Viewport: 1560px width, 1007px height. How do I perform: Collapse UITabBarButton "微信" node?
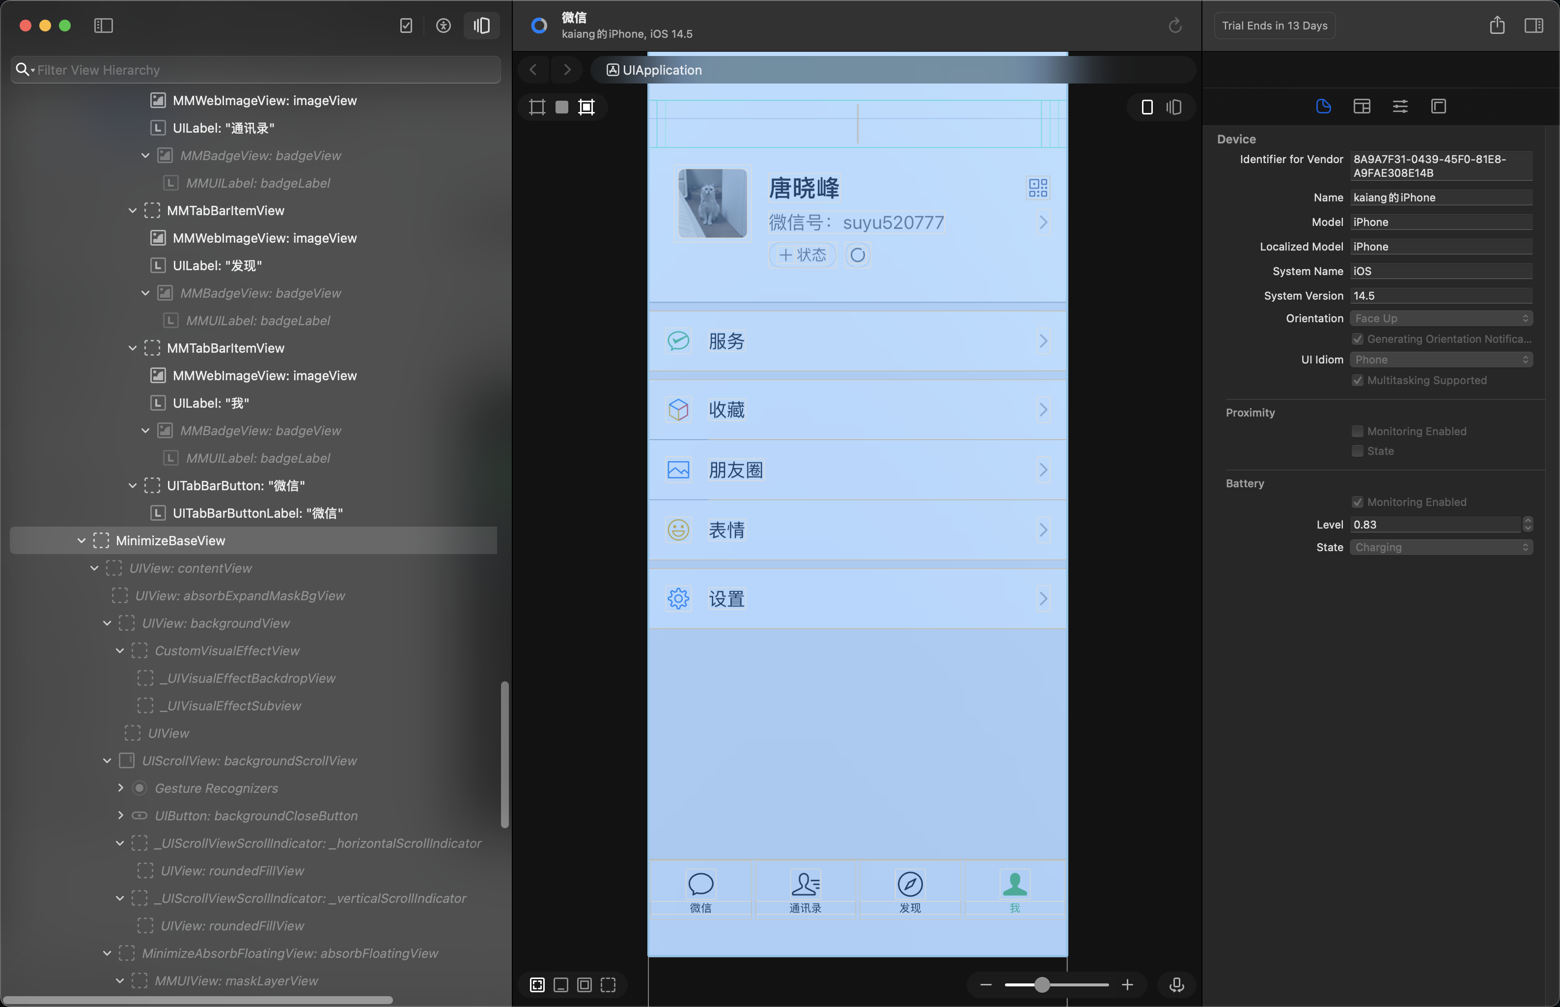[132, 486]
